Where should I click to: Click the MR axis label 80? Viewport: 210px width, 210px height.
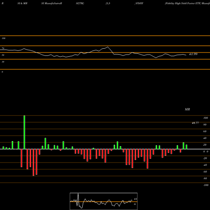[205, 125]
